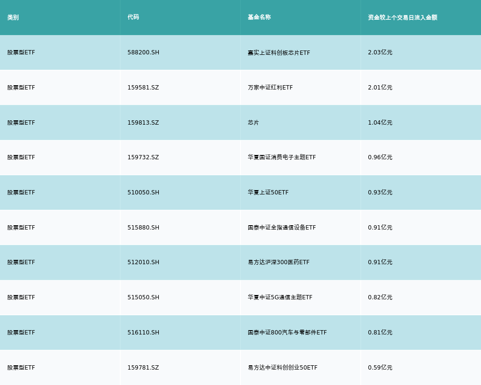This screenshot has height=385, width=481.
Task: Click the 1.04亿元 inflow value
Action: (380, 123)
